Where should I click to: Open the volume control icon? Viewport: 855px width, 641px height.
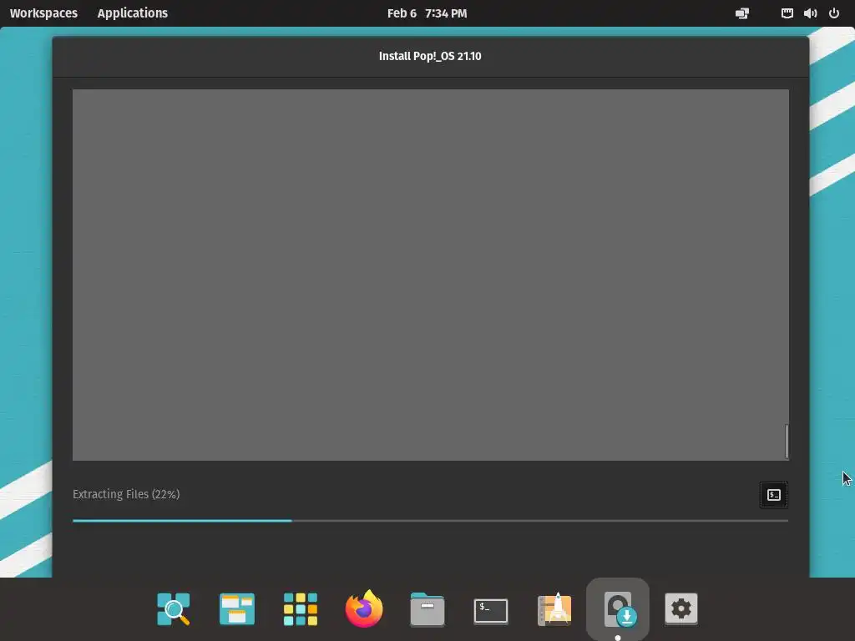810,13
